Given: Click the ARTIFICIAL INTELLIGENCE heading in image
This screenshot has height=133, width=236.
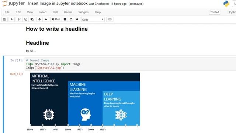Looking at the screenshot, I should click(x=43, y=78).
